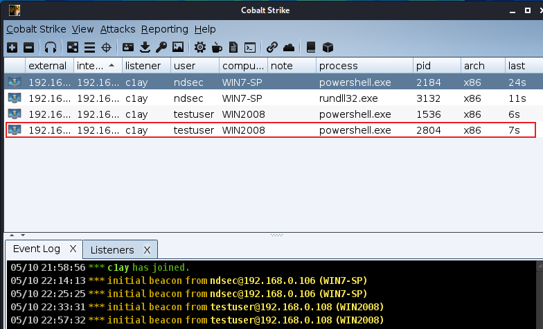Click the terminal Scripted Web Delivery icon

click(250, 47)
